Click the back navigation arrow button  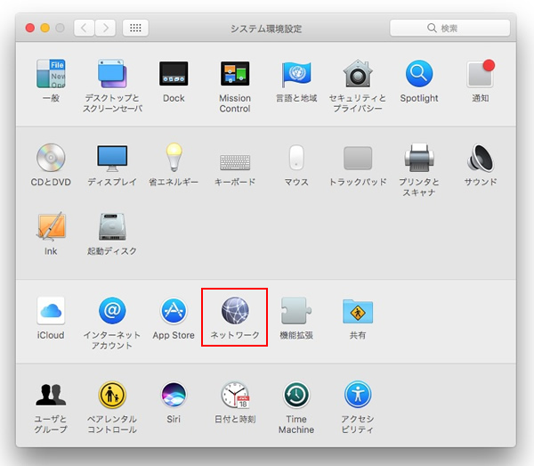84,29
